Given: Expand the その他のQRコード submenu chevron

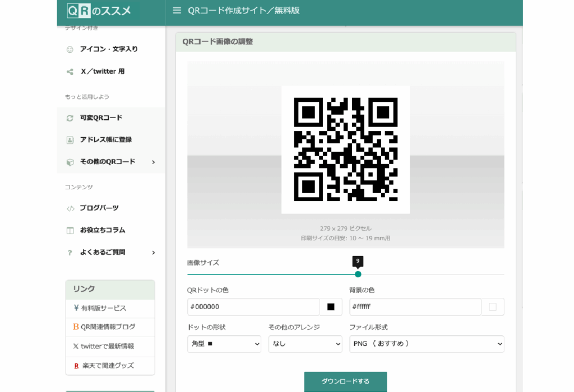Looking at the screenshot, I should 154,162.
